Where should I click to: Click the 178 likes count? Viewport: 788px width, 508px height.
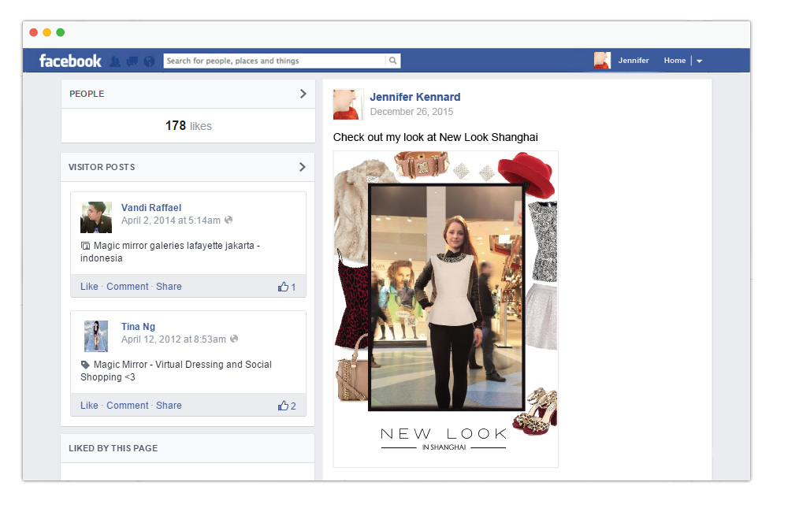(188, 125)
